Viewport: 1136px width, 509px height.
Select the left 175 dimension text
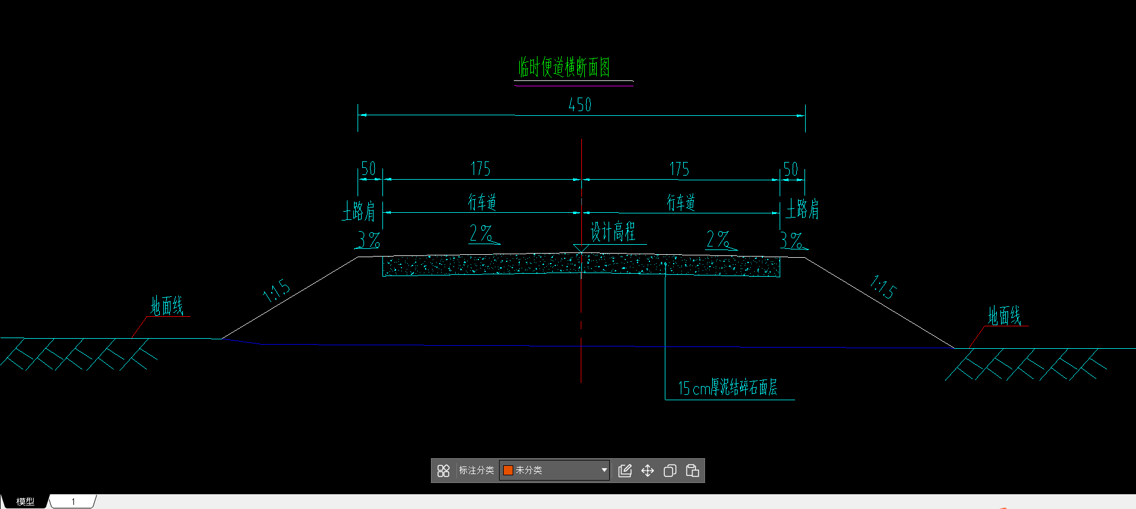point(480,169)
